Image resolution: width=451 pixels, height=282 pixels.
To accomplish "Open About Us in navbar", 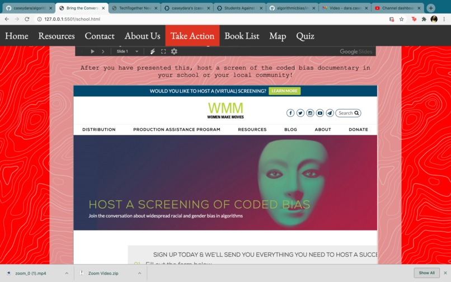I will 142,36.
